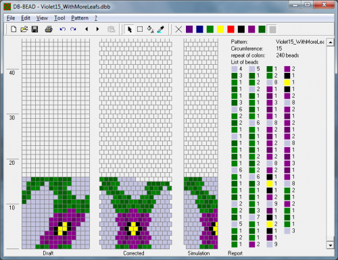Select the yellow color swatch
The image size is (338, 260).
pyautogui.click(x=220, y=29)
